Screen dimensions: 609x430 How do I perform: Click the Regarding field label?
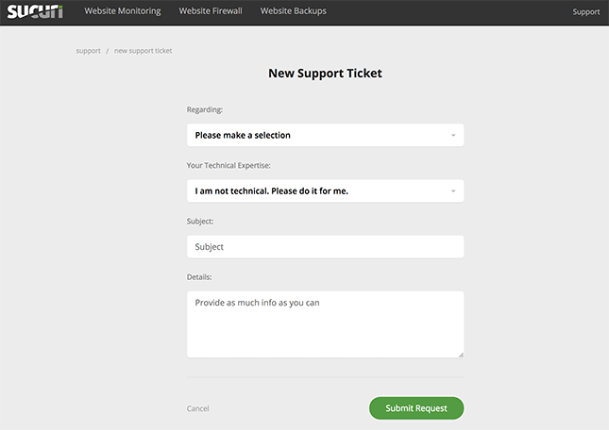[x=205, y=109]
